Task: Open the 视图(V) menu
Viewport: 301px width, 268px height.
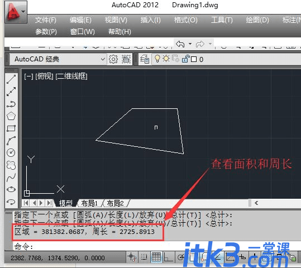Action: [116, 20]
